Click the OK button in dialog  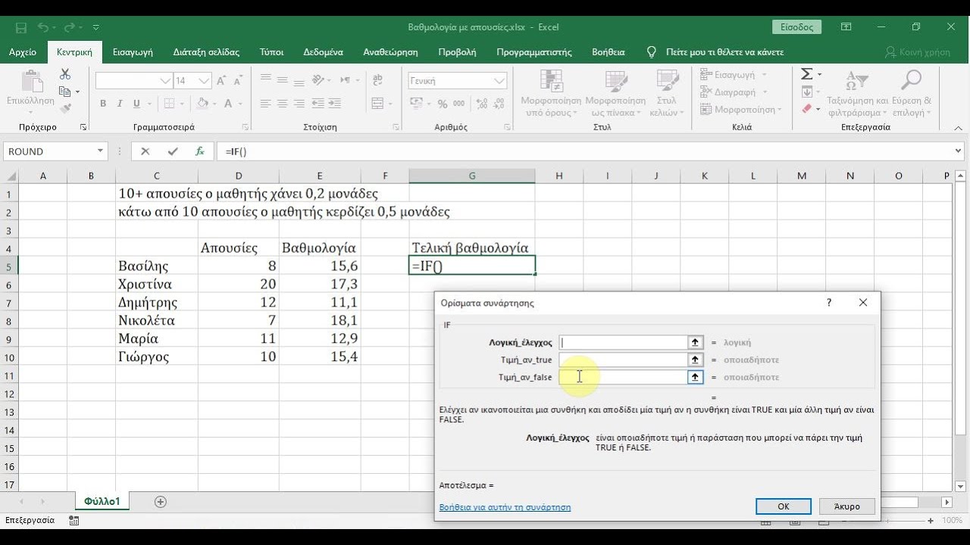[x=784, y=506]
